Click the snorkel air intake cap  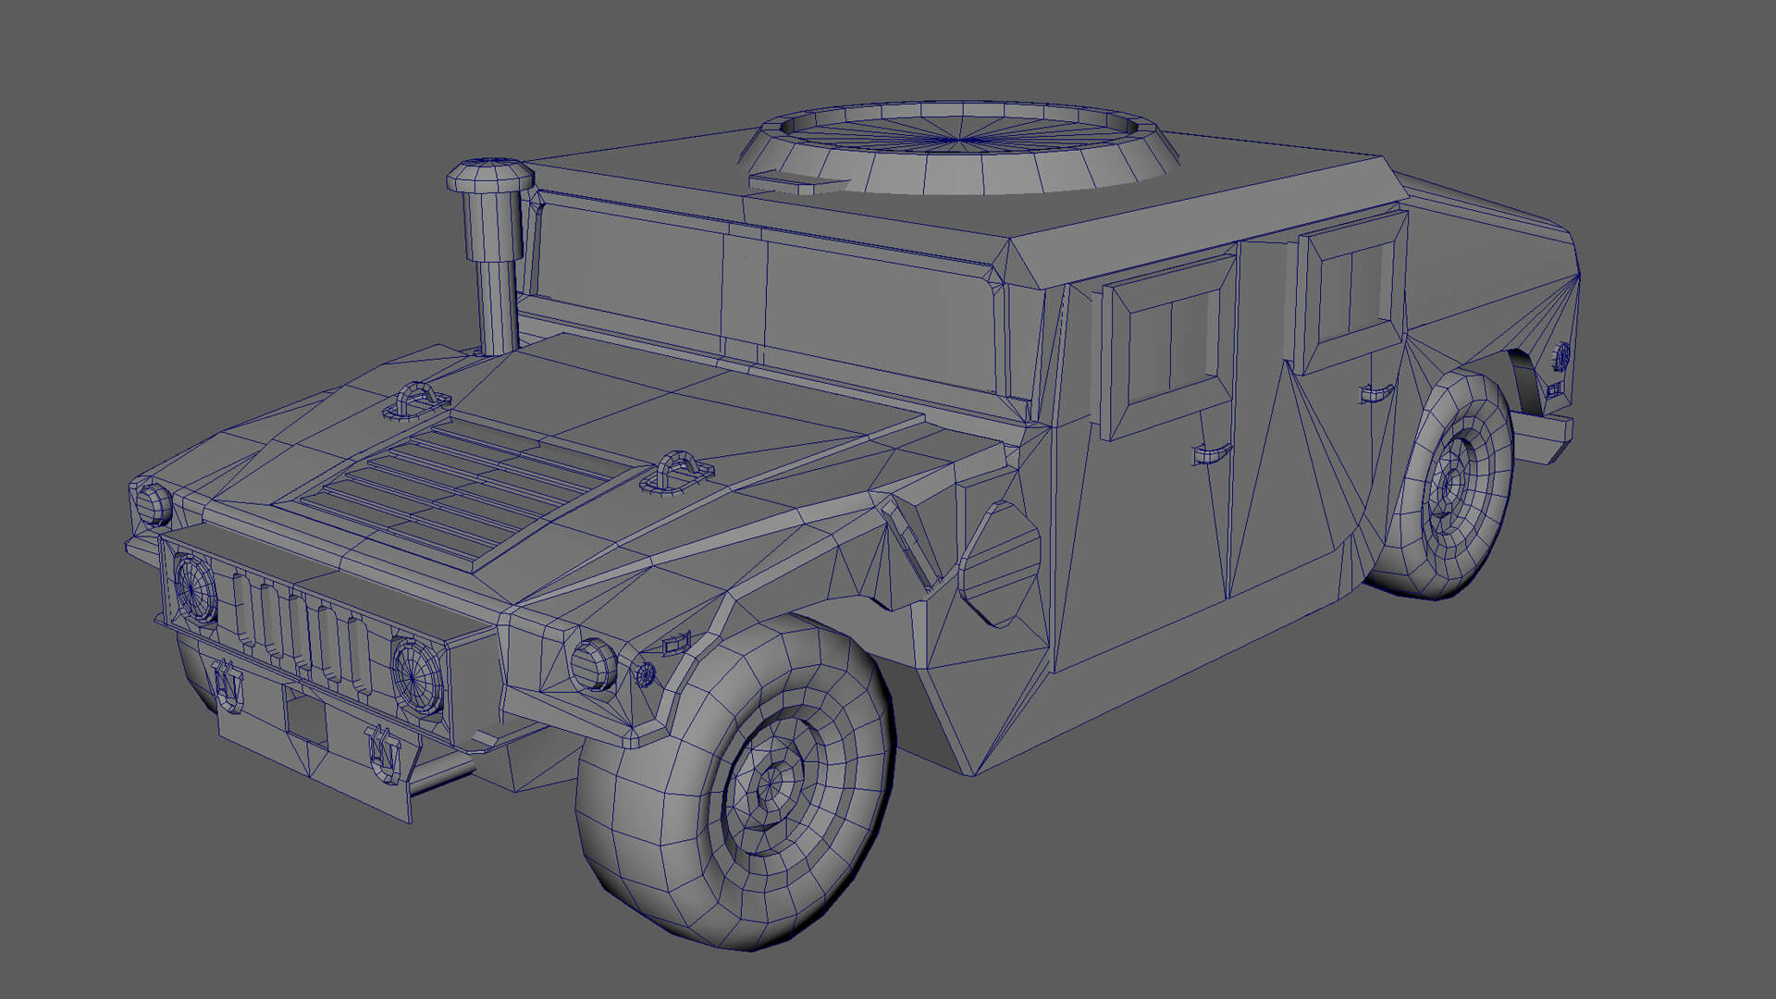click(x=491, y=177)
